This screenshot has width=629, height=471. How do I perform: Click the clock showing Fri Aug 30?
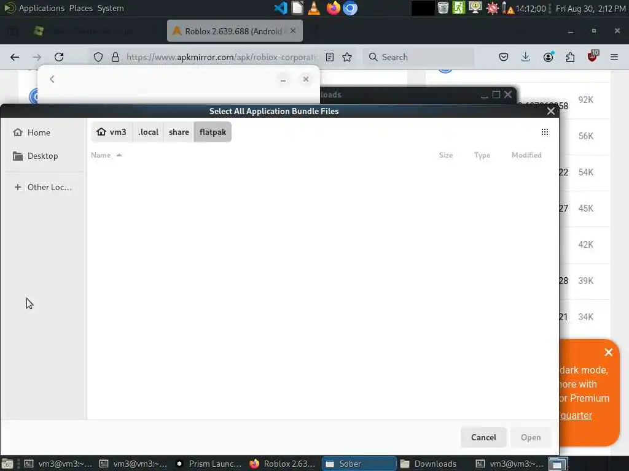[x=590, y=9]
